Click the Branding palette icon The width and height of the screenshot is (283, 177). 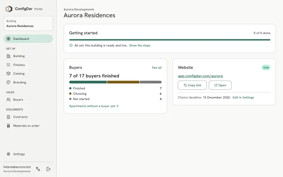[x=8, y=82]
